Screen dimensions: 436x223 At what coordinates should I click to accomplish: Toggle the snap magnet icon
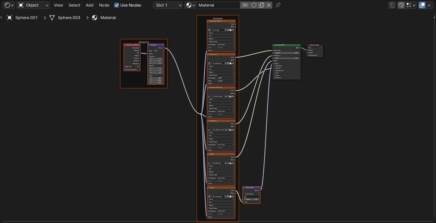point(401,5)
